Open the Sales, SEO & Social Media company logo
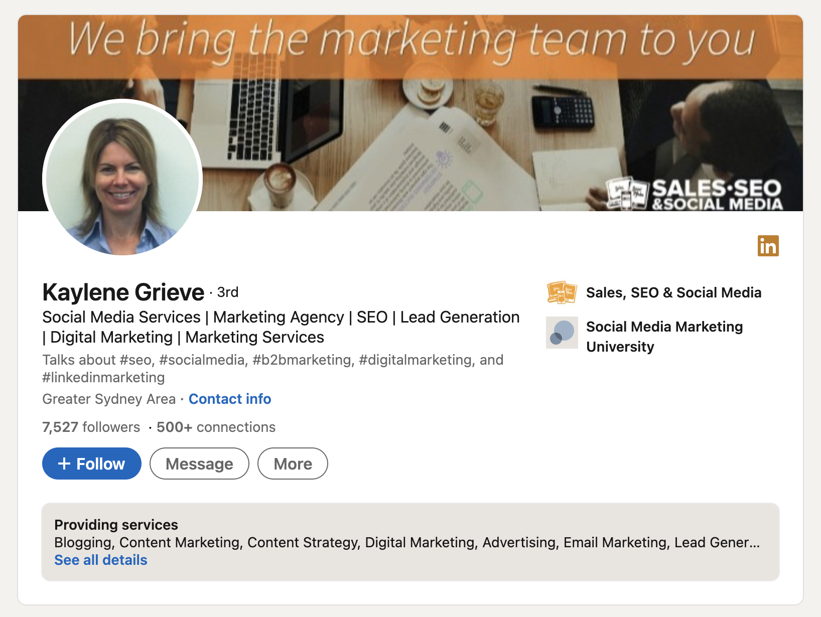The width and height of the screenshot is (821, 617). tap(562, 292)
